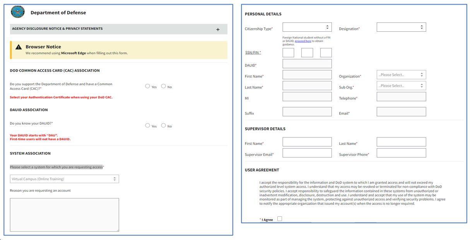This screenshot has width=470, height=240.
Task: Select No for Common Access Card question
Action: click(163, 86)
